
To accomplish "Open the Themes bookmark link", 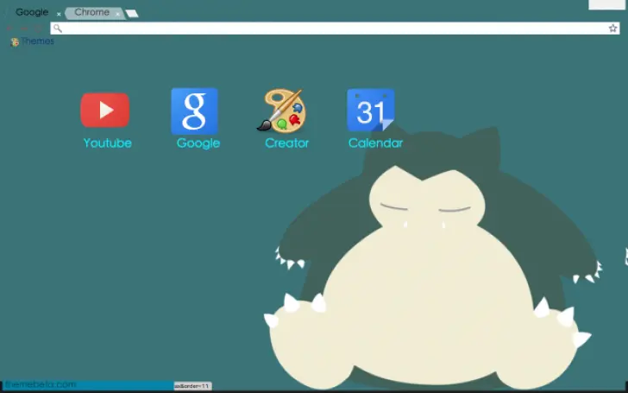I will click(x=37, y=41).
